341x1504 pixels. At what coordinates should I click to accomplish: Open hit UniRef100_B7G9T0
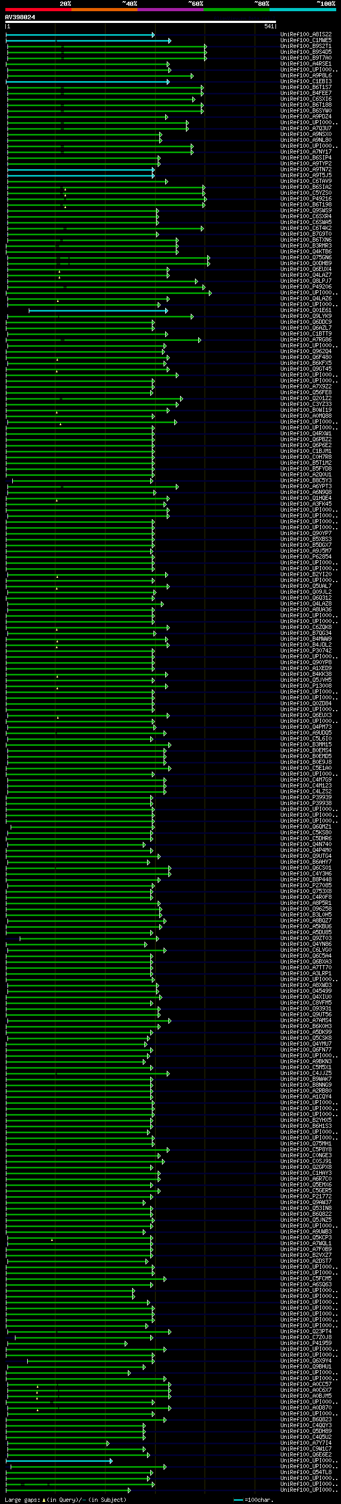point(306,234)
